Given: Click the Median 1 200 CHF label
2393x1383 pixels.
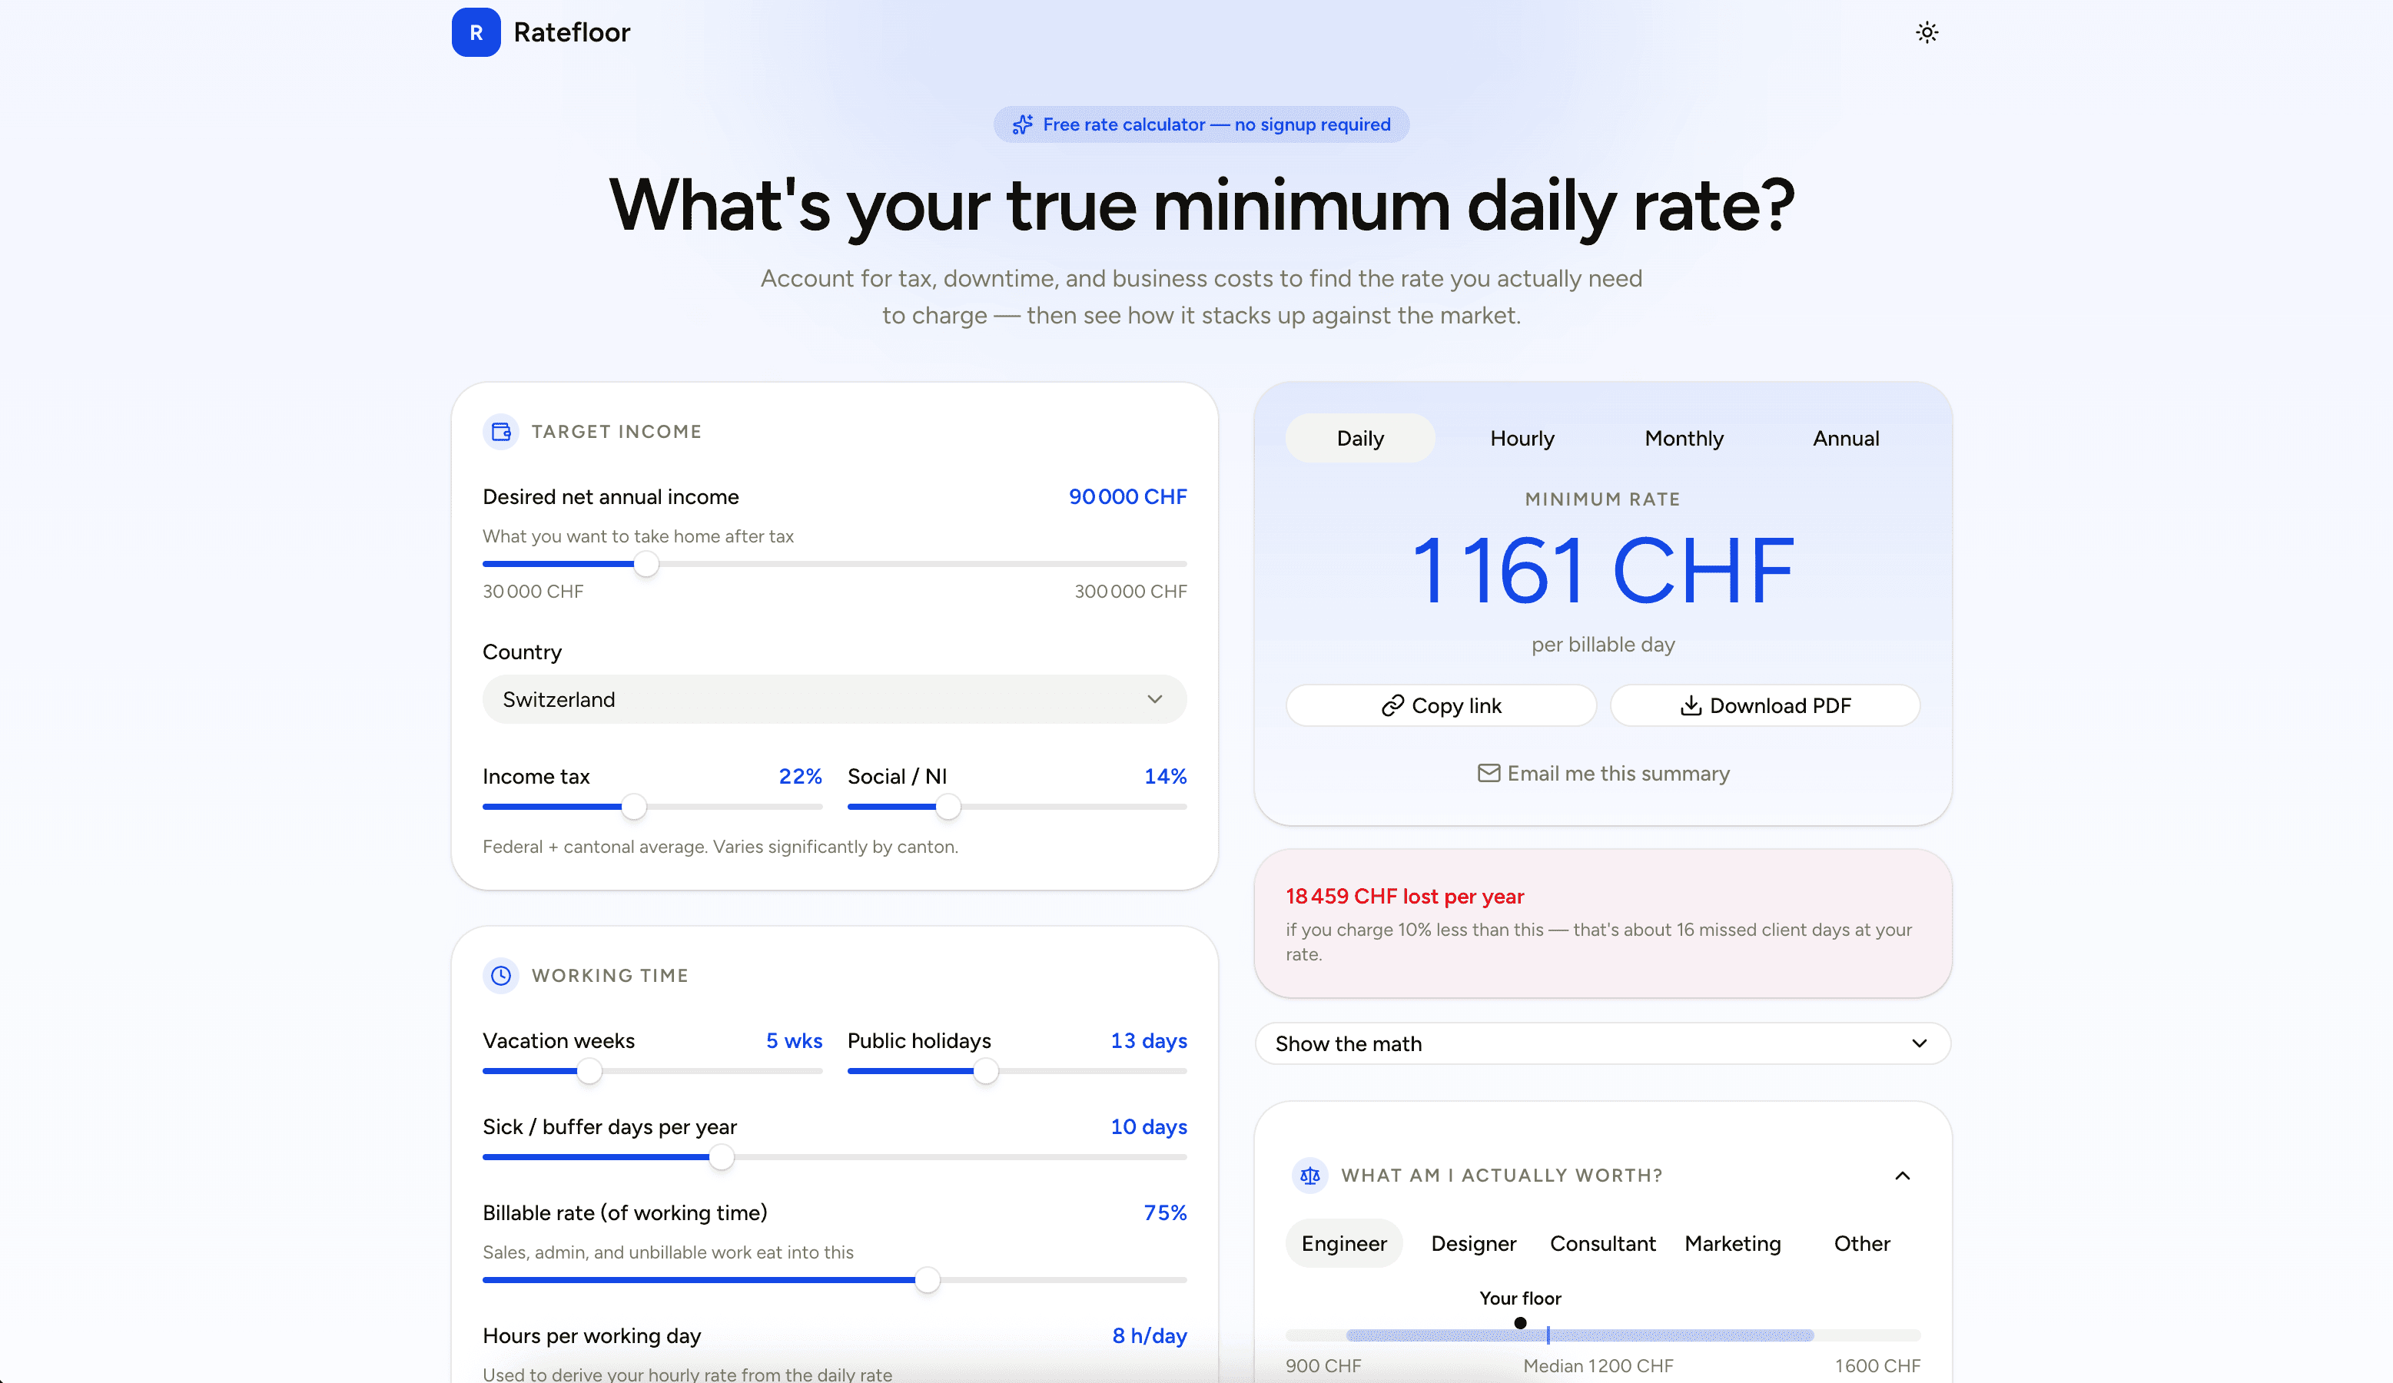Looking at the screenshot, I should tap(1598, 1365).
